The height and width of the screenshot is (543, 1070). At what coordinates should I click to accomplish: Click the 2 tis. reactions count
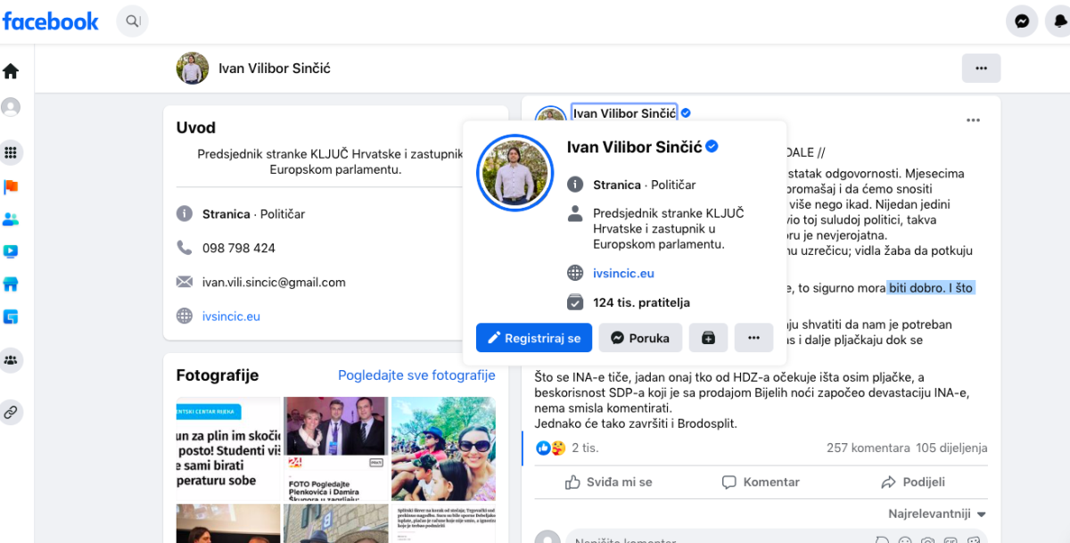click(586, 448)
